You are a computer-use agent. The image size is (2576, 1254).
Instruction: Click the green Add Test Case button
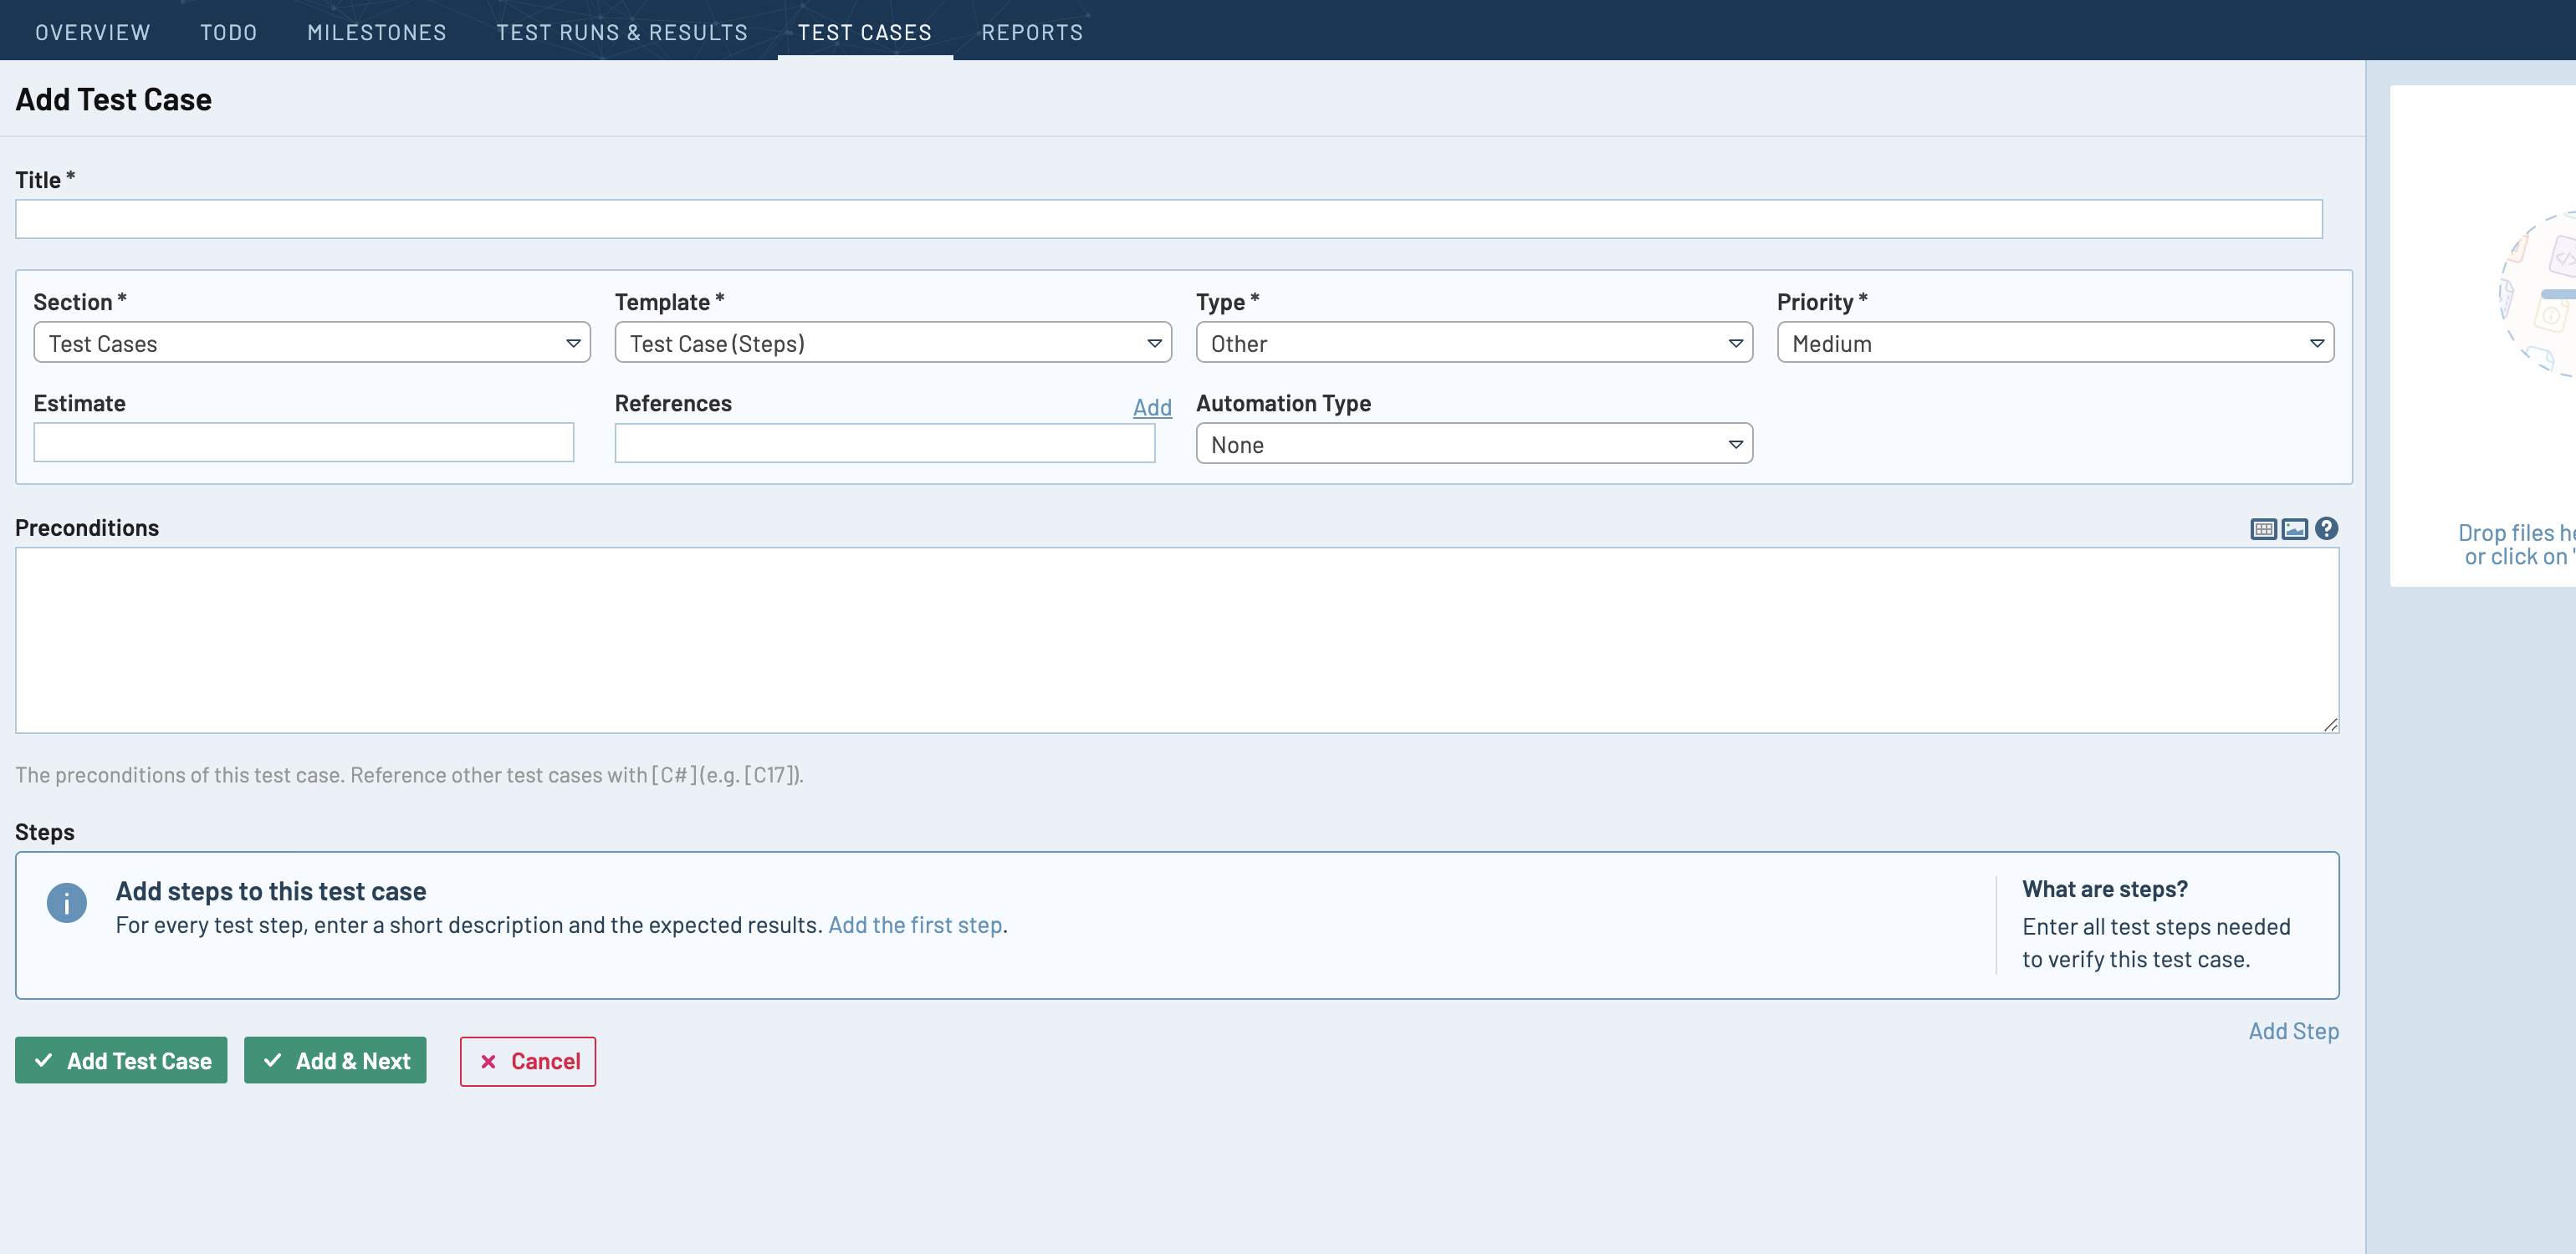tap(121, 1060)
